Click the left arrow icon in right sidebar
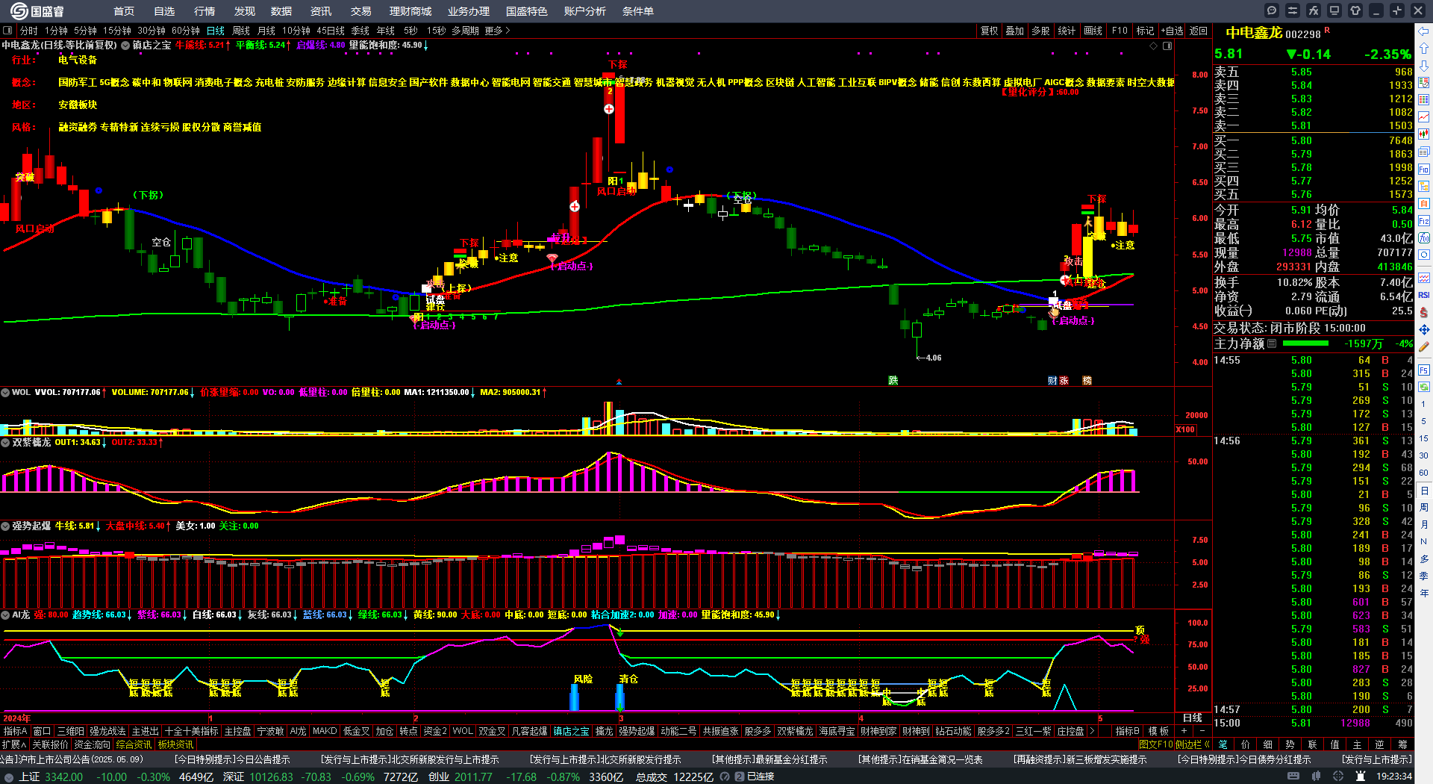Screen dimensions: 1433x784 1424,31
